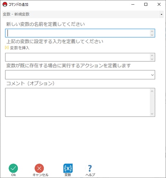Click the yellow {x} insert variable icon
The height and width of the screenshot is (178, 166).
point(7,48)
